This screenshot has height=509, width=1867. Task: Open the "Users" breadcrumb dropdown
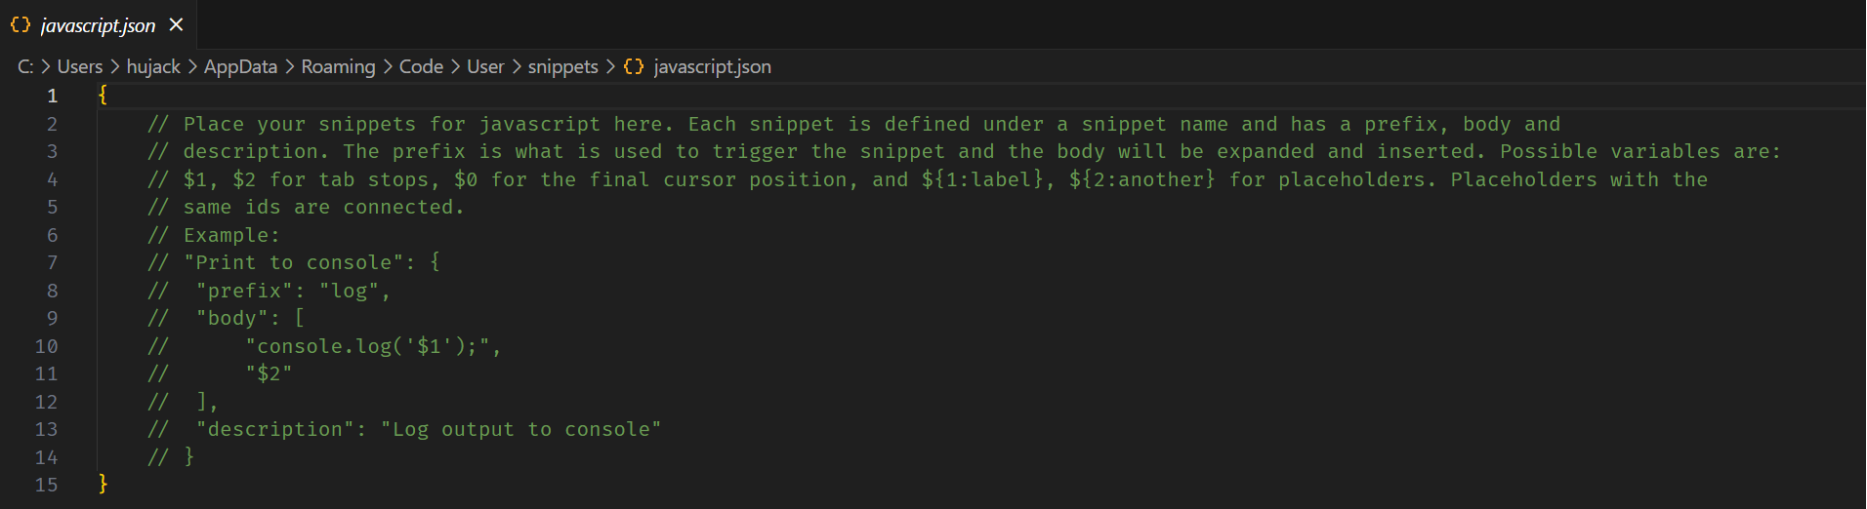(x=80, y=67)
